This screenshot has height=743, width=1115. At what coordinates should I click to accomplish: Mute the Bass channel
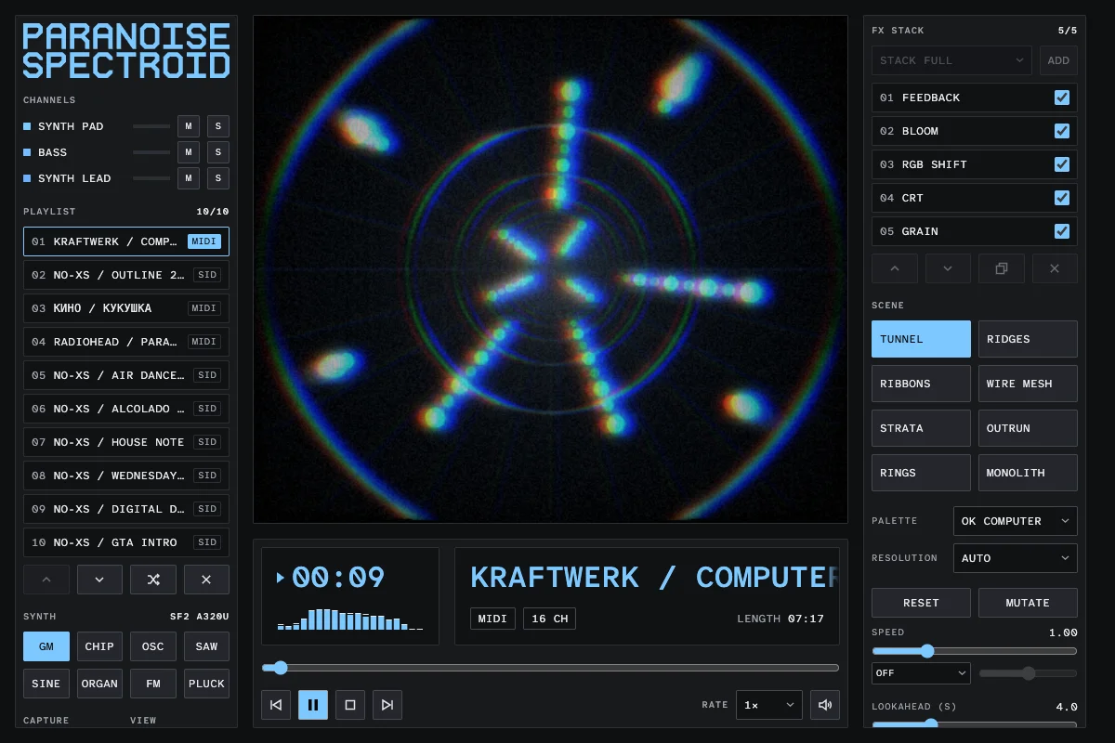point(189,152)
